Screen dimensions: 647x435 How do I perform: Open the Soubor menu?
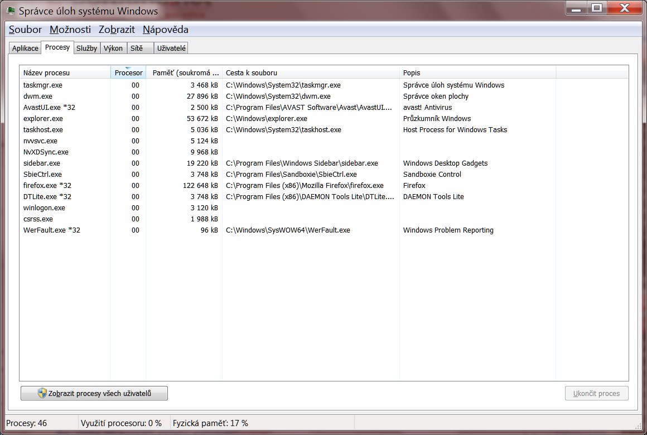point(25,30)
